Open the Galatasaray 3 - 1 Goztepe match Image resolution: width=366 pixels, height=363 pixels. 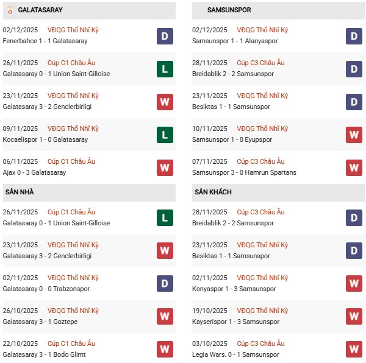(x=40, y=322)
